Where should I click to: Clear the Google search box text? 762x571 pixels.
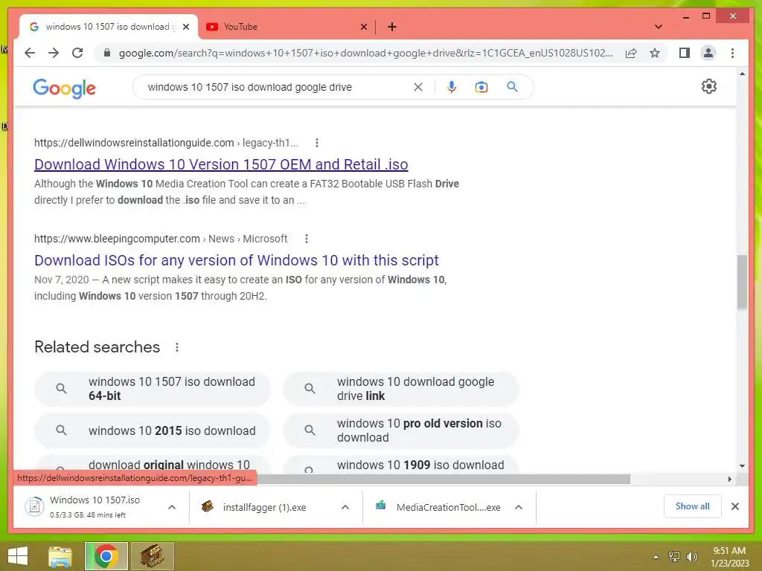coord(418,87)
